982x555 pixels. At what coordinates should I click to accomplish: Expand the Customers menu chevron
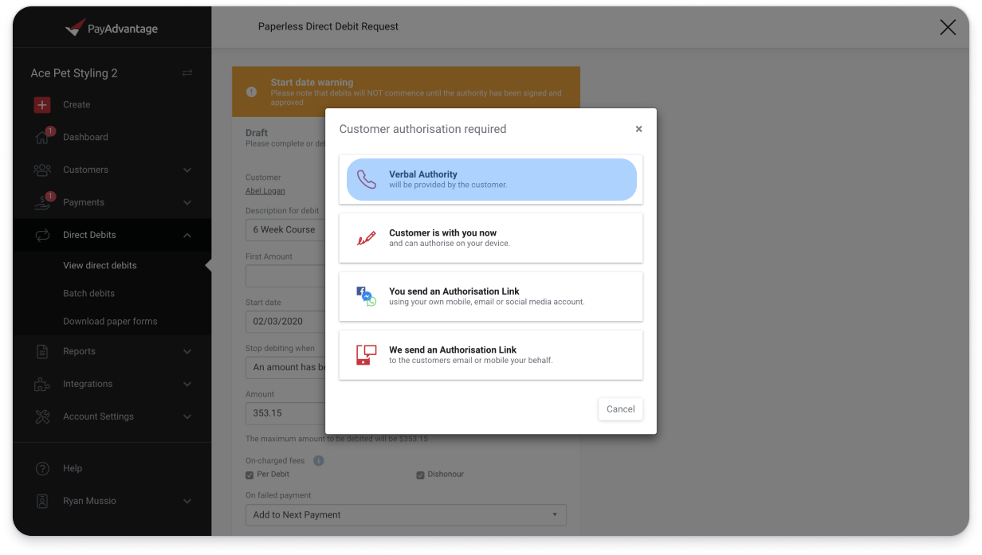pos(187,170)
